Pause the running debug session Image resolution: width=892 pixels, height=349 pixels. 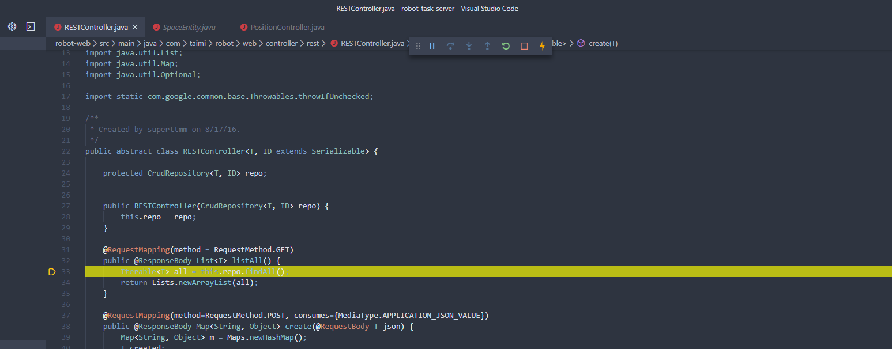[432, 45]
